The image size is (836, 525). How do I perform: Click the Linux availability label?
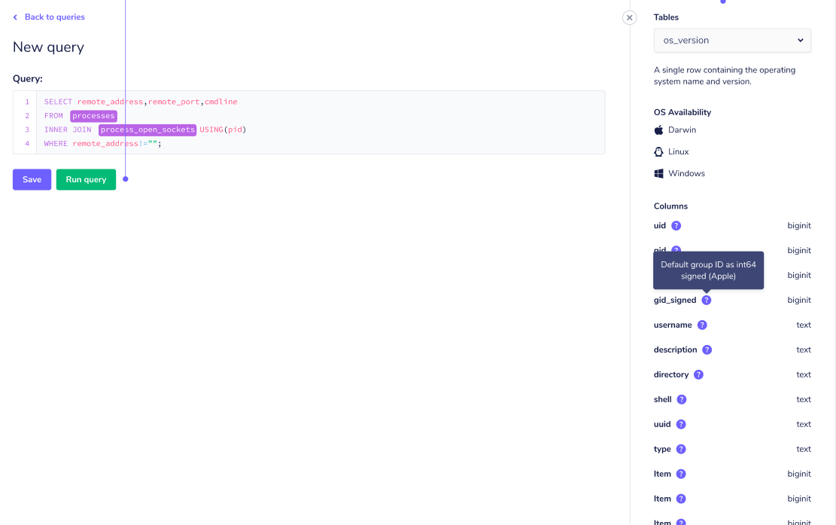[678, 152]
